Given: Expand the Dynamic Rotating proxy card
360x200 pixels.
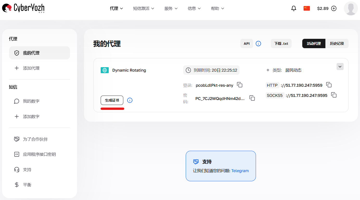Looking at the screenshot, I should coord(340,66).
